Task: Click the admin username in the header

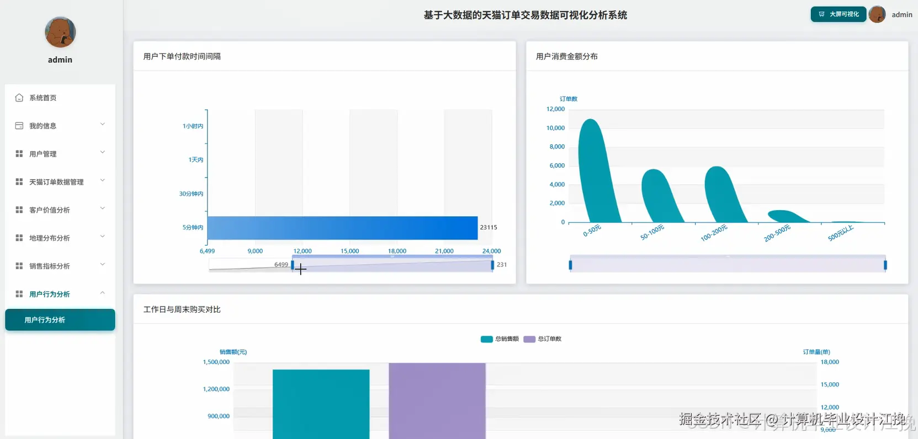Action: [x=902, y=15]
